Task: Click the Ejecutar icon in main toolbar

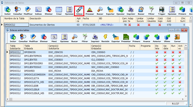Action: [x=120, y=10]
